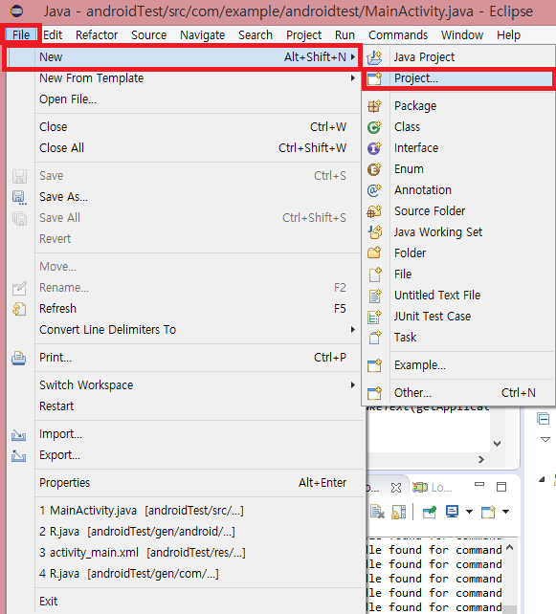The height and width of the screenshot is (614, 556).
Task: Click the Java Working Set icon
Action: click(x=375, y=232)
